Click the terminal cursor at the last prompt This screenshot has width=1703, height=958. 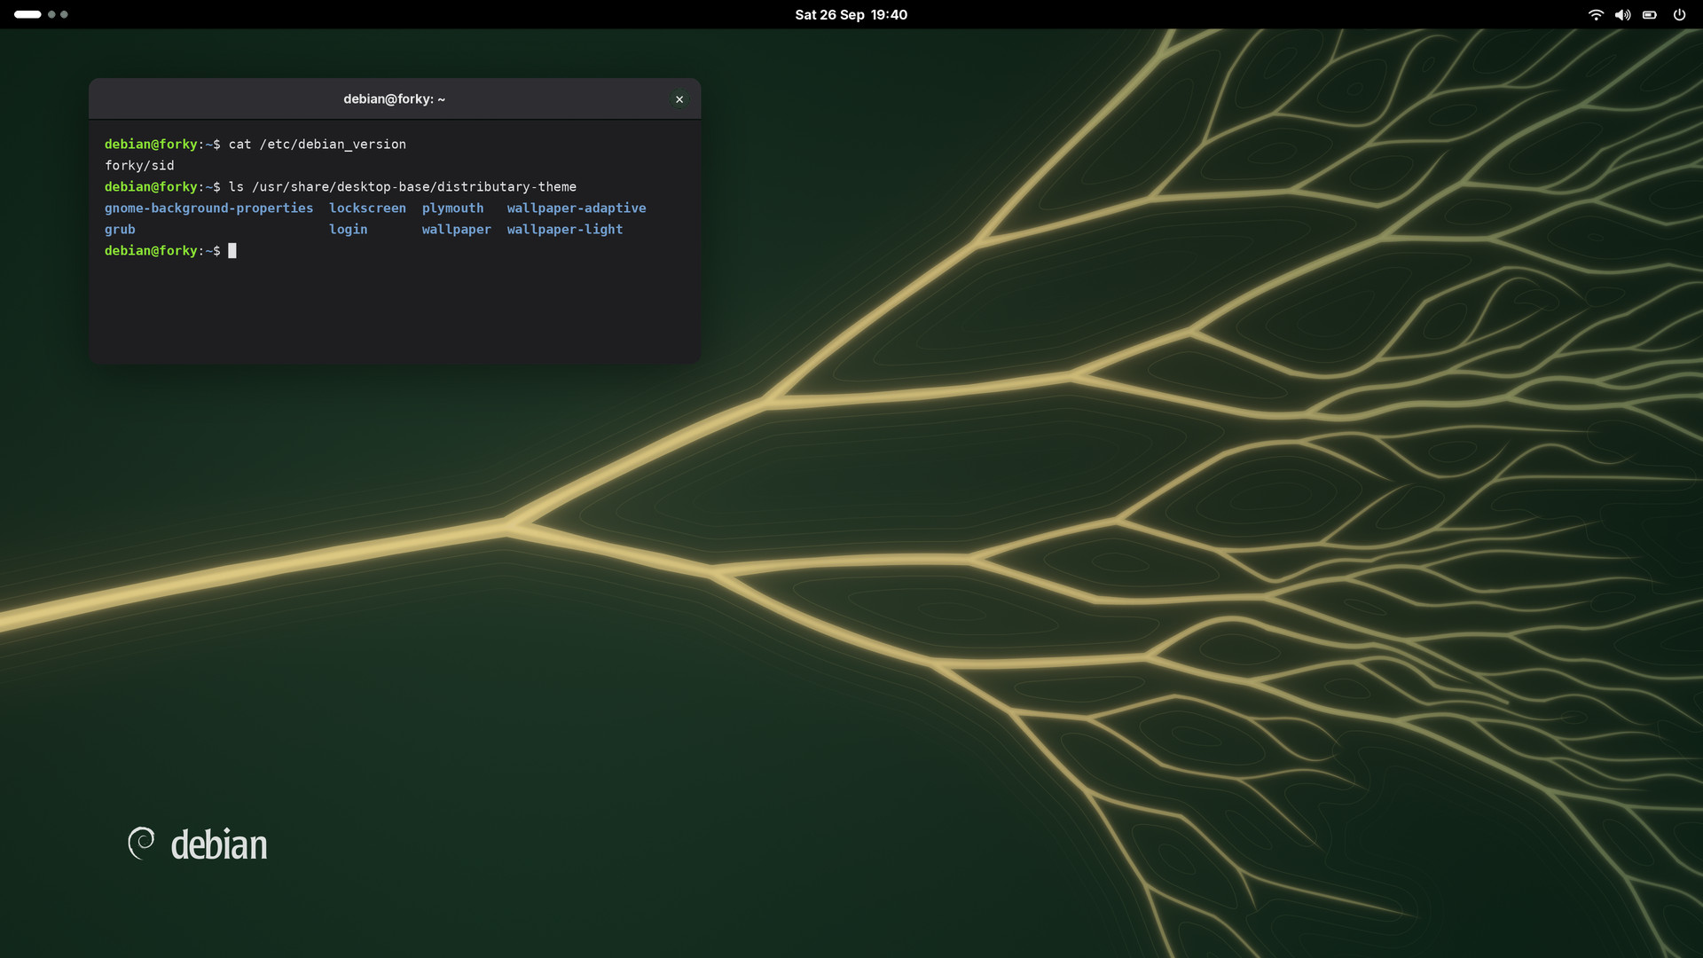(x=232, y=251)
